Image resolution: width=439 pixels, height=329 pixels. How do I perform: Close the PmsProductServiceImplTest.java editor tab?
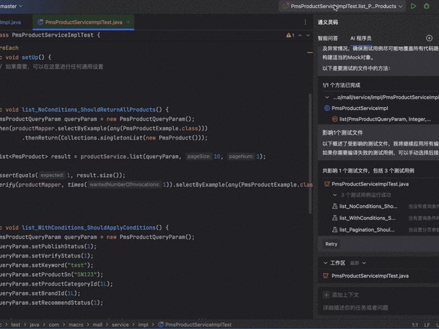tap(128, 22)
